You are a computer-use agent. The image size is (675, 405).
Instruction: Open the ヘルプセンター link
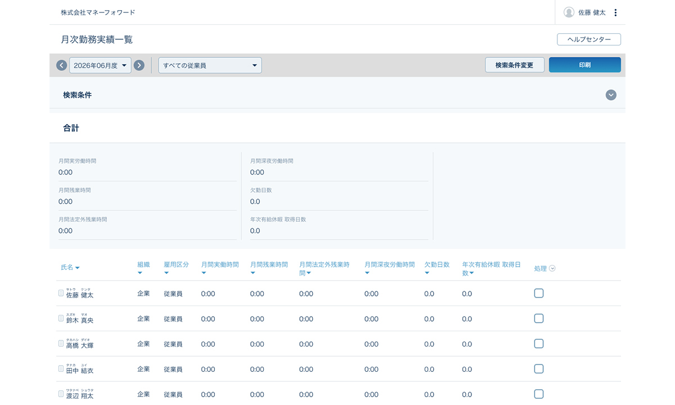click(588, 39)
